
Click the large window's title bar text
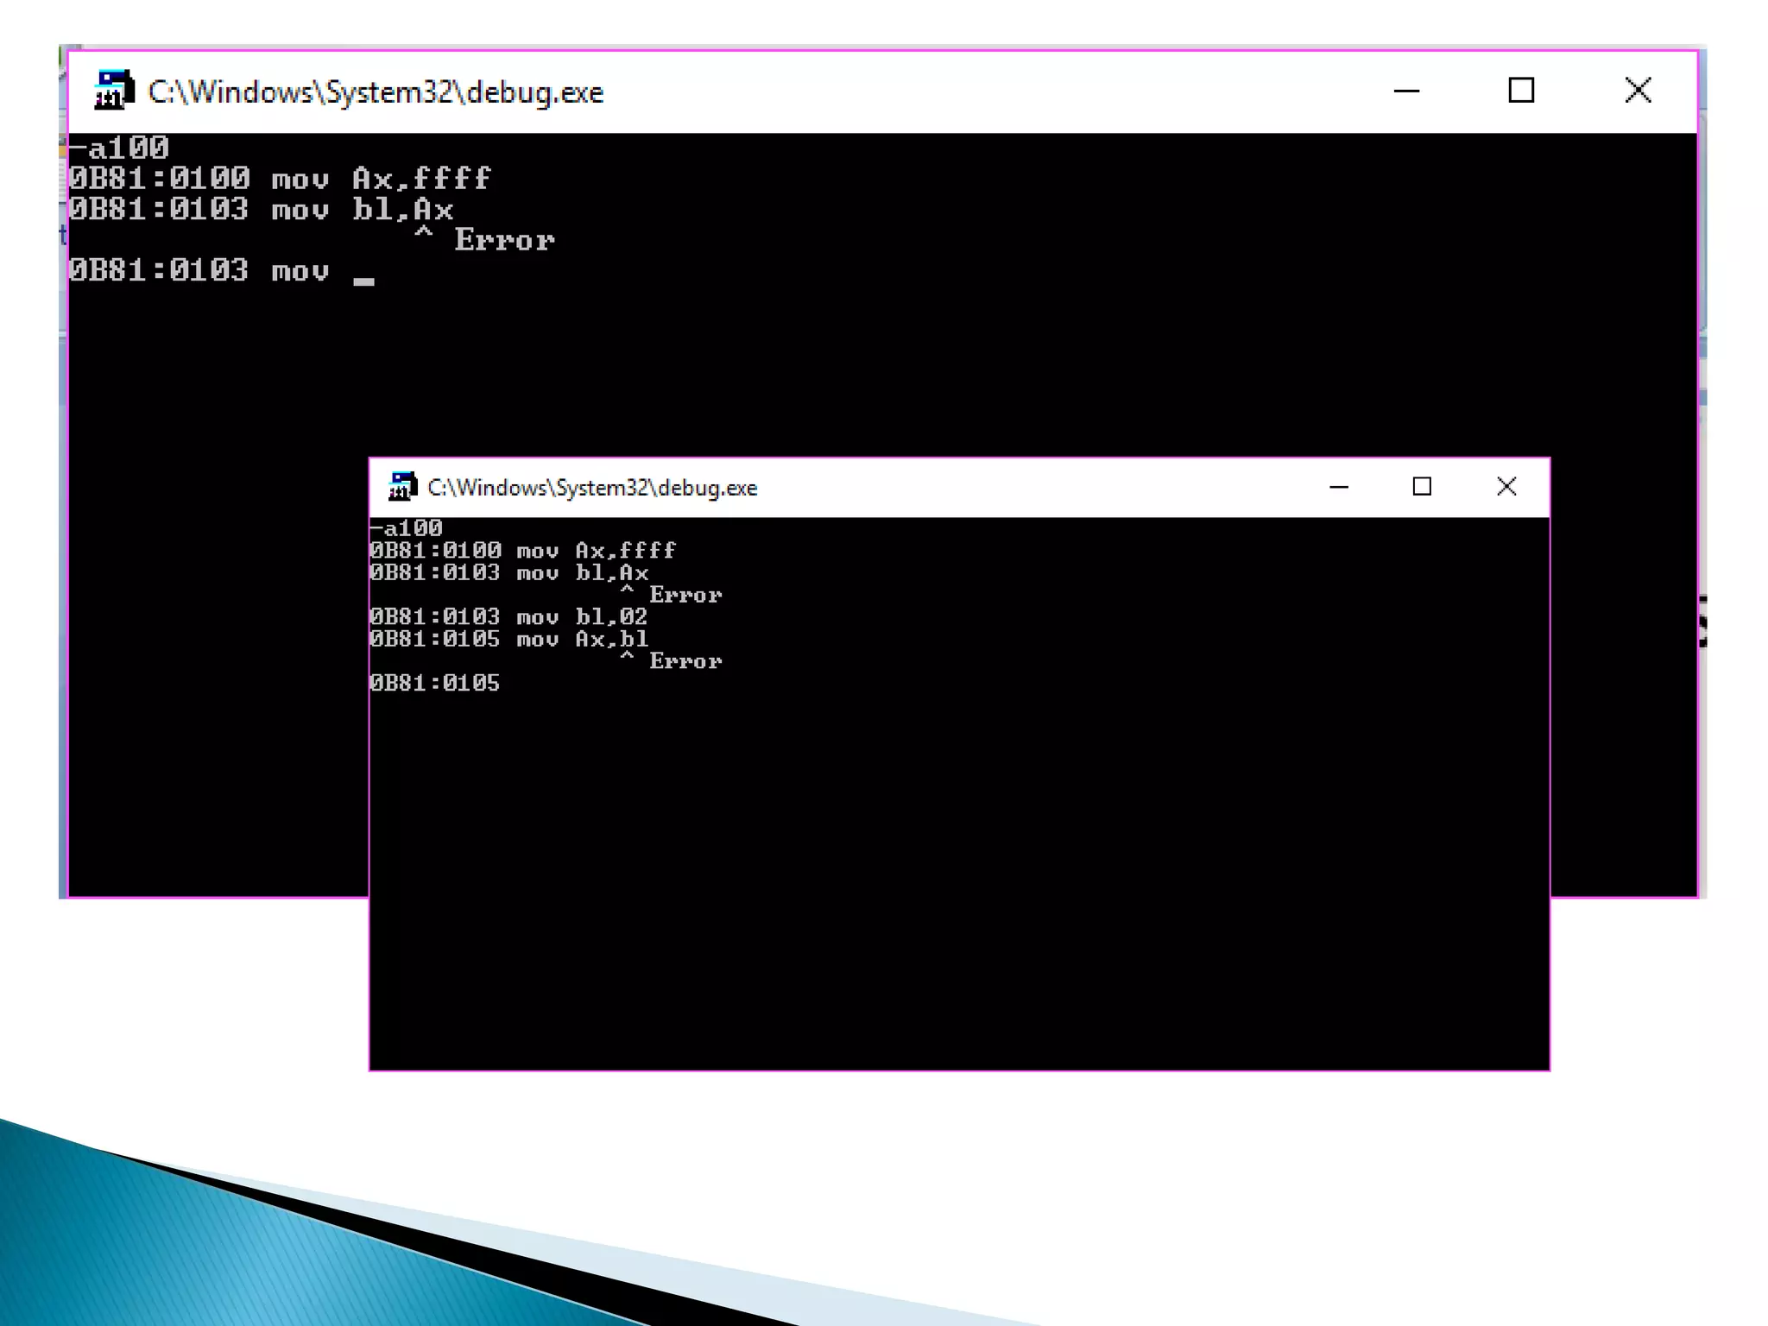376,92
